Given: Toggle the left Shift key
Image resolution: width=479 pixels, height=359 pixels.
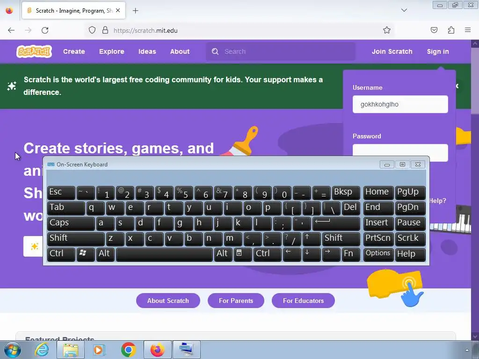Looking at the screenshot, I should (76, 239).
